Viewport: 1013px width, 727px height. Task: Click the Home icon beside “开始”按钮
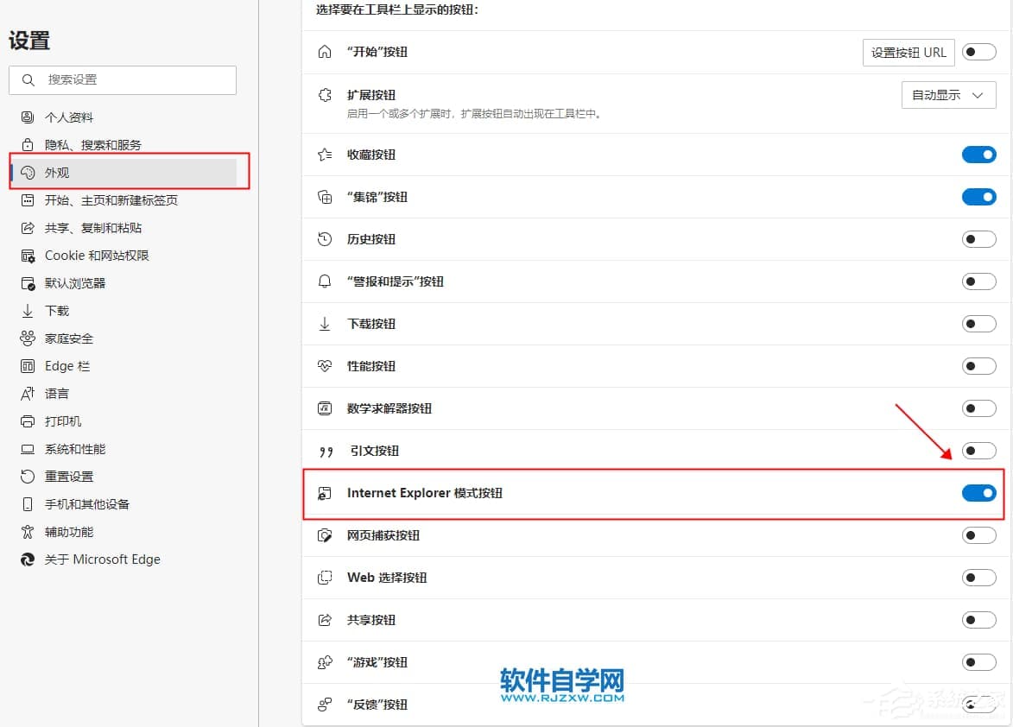325,52
